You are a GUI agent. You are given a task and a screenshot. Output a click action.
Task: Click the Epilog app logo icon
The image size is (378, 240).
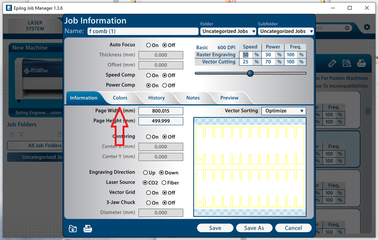[9, 8]
